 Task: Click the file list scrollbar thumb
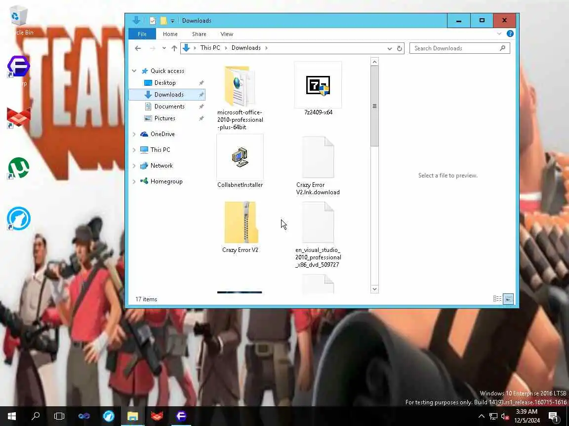click(374, 106)
